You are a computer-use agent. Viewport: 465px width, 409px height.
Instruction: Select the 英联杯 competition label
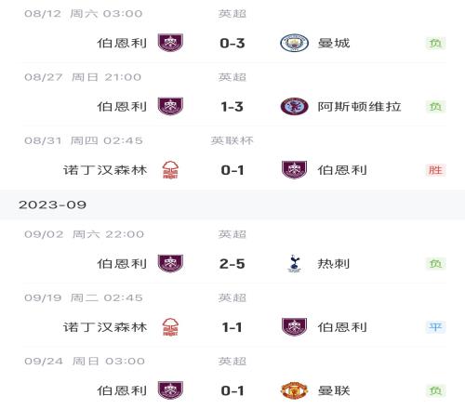232,140
